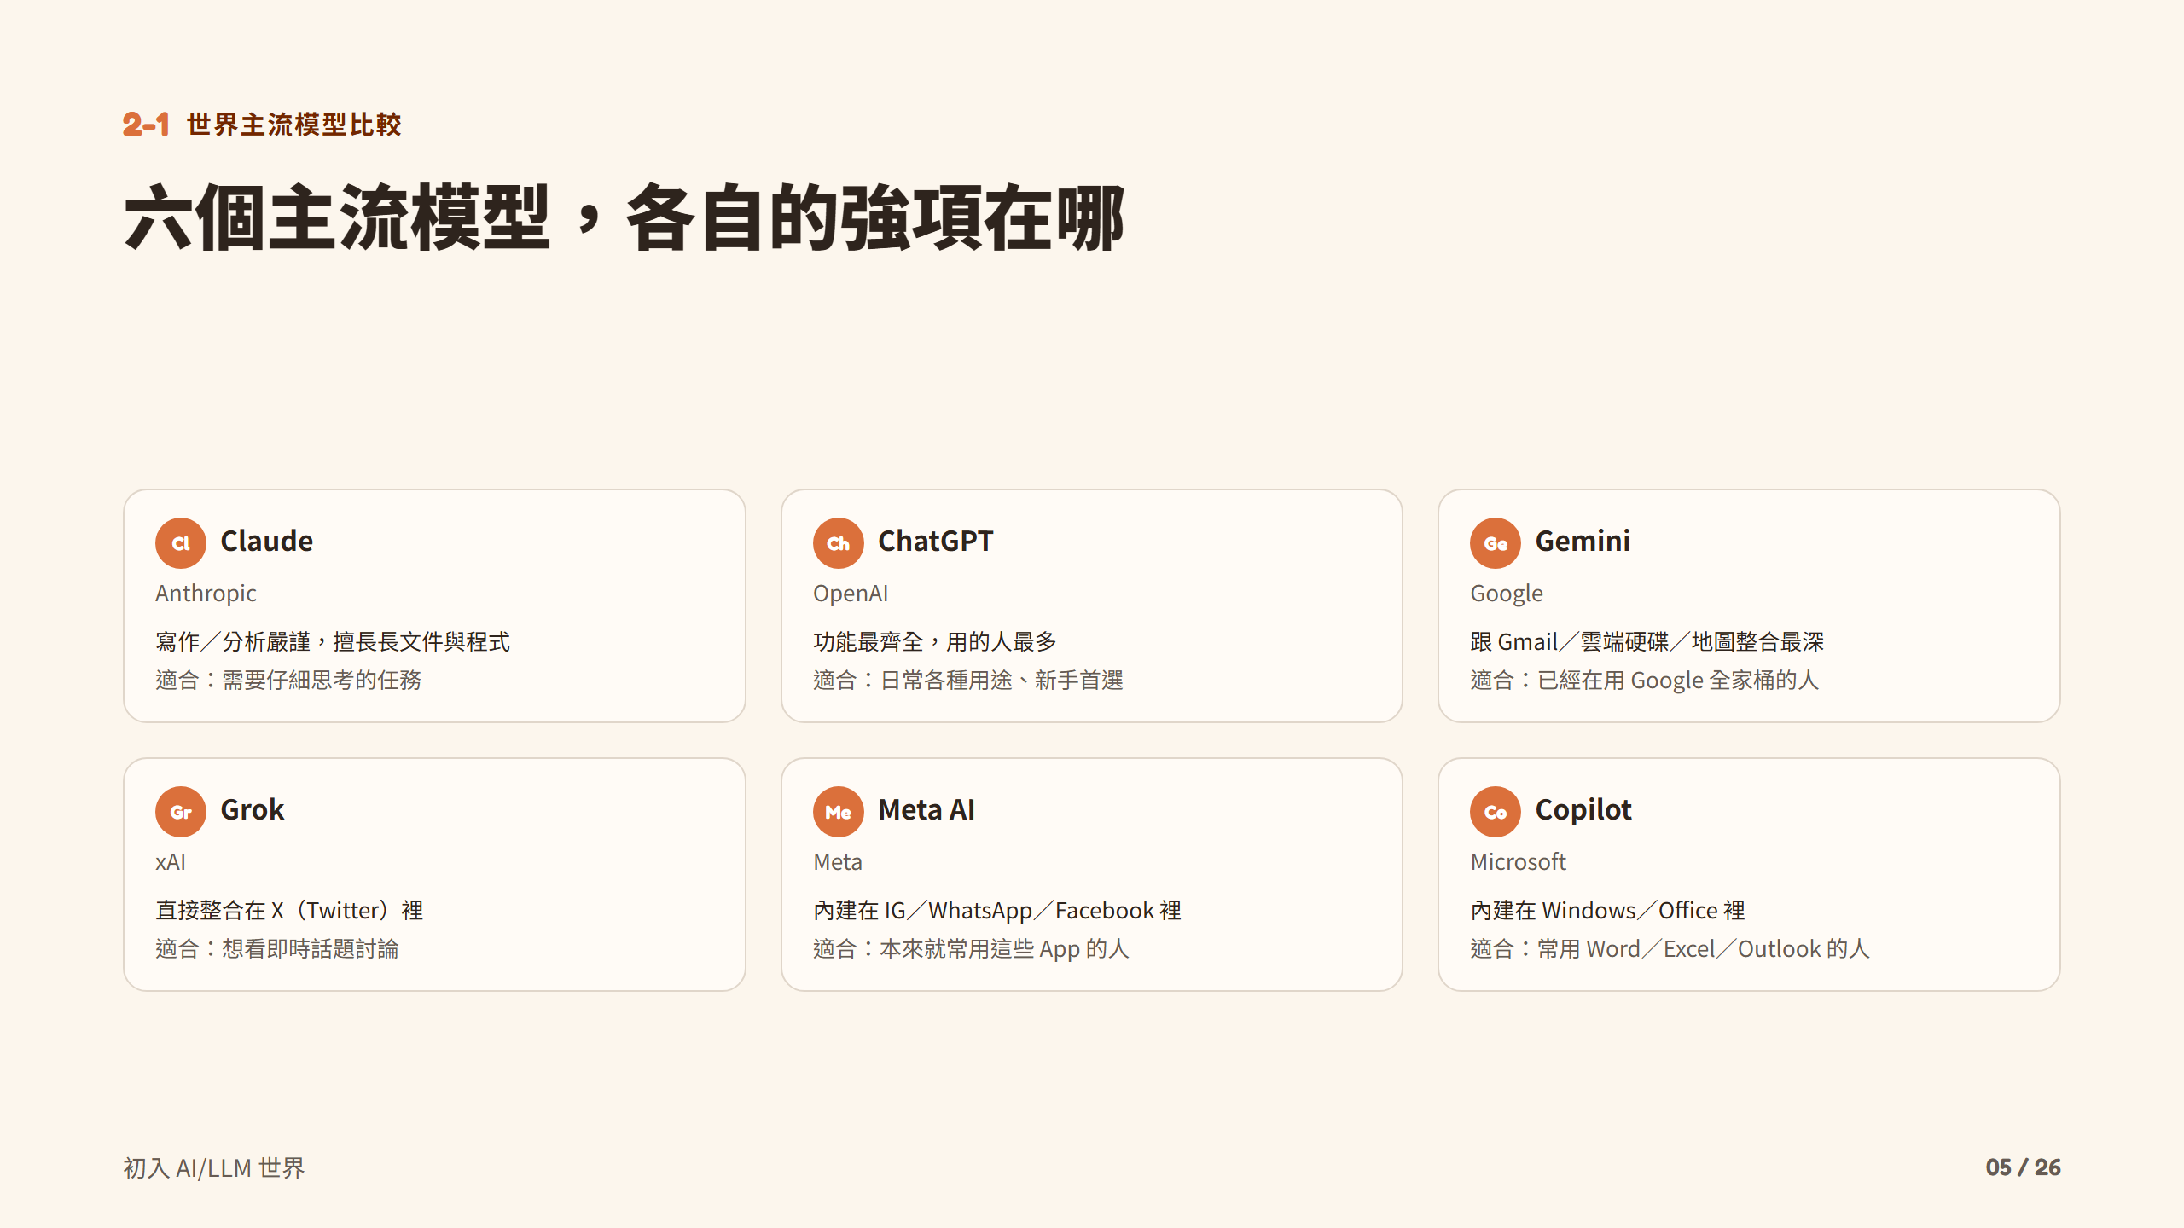The image size is (2184, 1228).
Task: Click the text '適合：本來就常用這些 App 的人'
Action: (972, 949)
